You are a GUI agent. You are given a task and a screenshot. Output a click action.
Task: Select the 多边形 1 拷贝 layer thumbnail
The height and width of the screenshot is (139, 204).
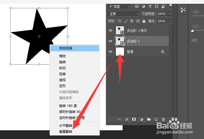point(120,31)
